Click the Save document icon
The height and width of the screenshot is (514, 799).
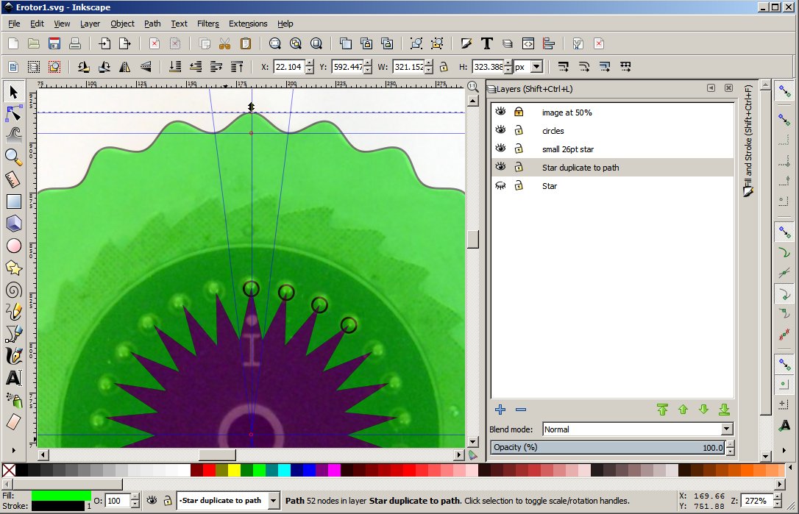54,43
